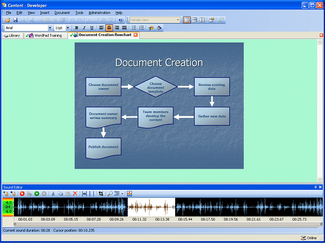This screenshot has width=325, height=243.
Task: Click the 'Choose document template' diamond shape
Action: [156, 87]
